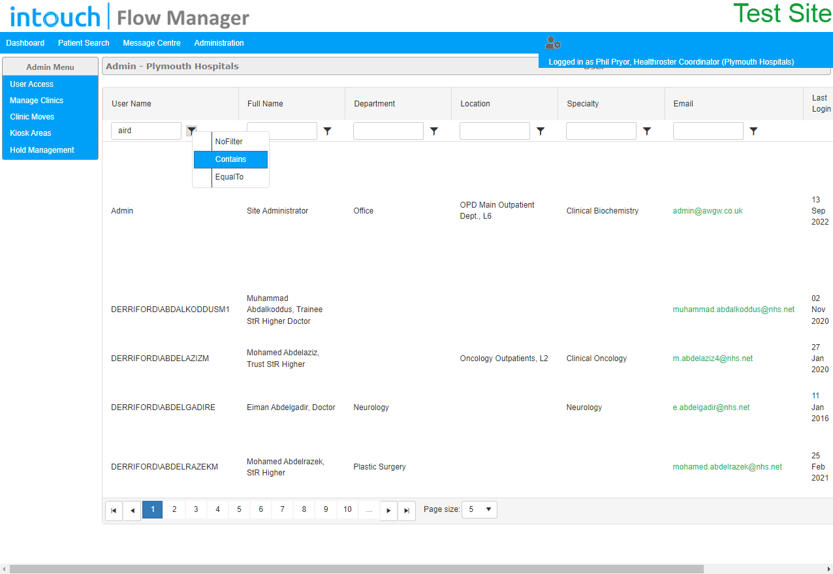The image size is (833, 574).
Task: Open Patient Search in the top menu
Action: 84,43
